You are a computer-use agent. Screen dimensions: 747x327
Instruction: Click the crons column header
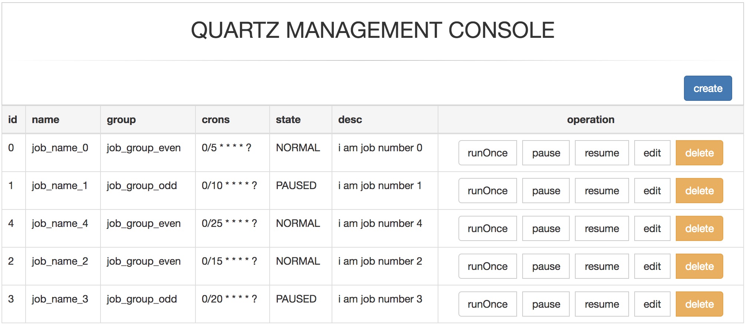[215, 119]
